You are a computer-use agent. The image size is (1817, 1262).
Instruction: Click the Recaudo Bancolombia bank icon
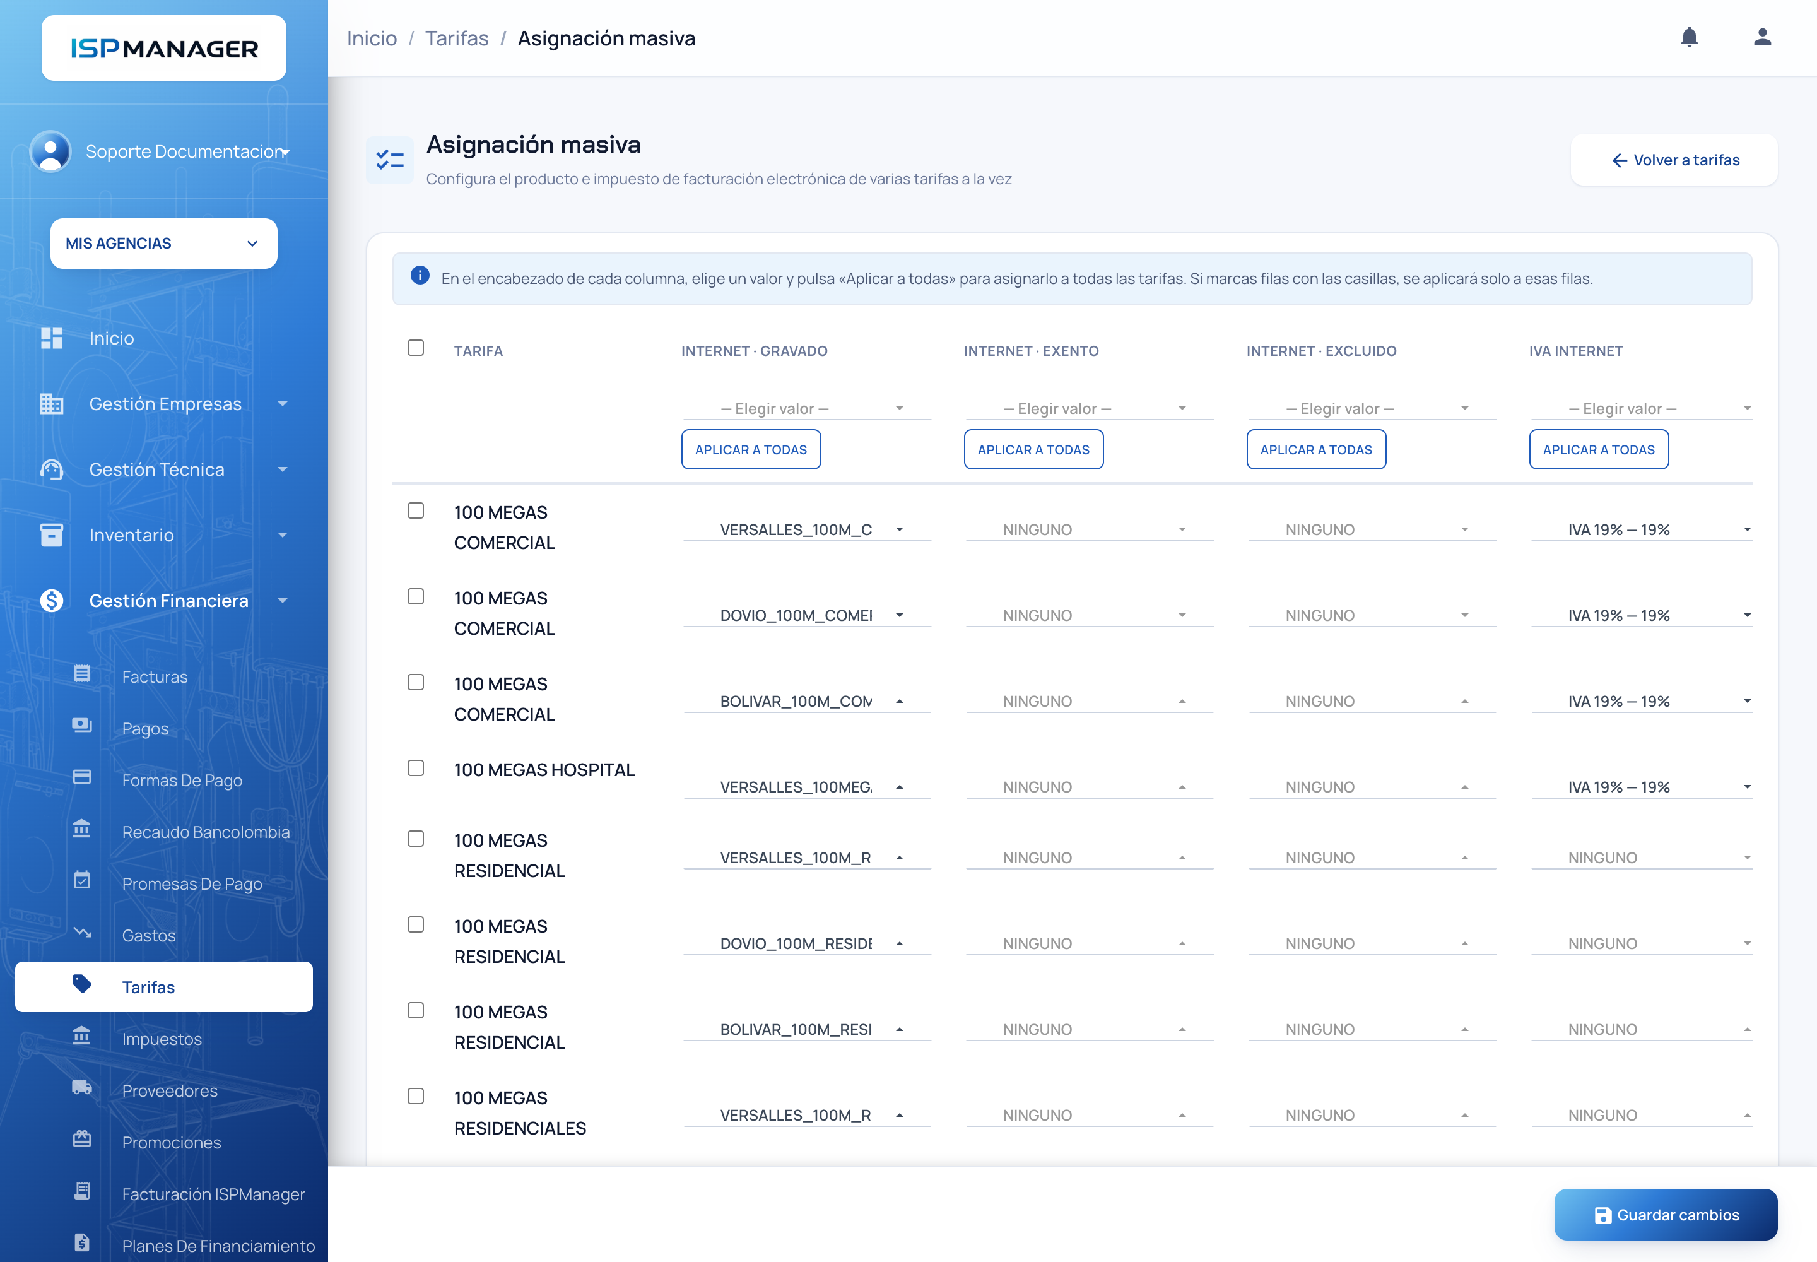click(82, 829)
